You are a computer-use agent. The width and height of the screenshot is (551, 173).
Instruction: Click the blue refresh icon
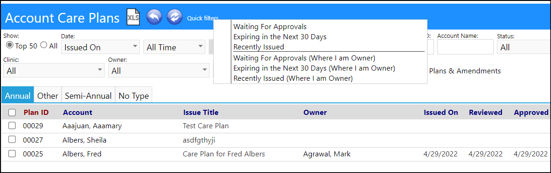click(175, 17)
